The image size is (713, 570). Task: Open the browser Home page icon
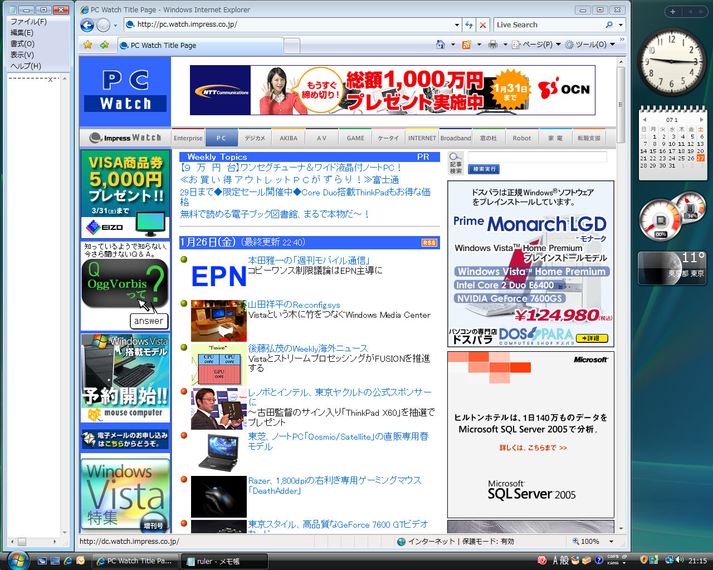click(x=440, y=43)
